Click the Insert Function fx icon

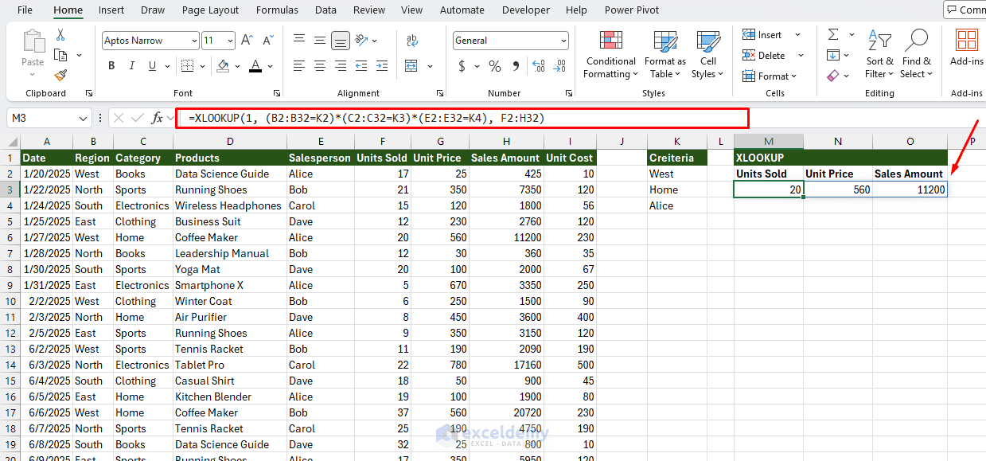(158, 118)
